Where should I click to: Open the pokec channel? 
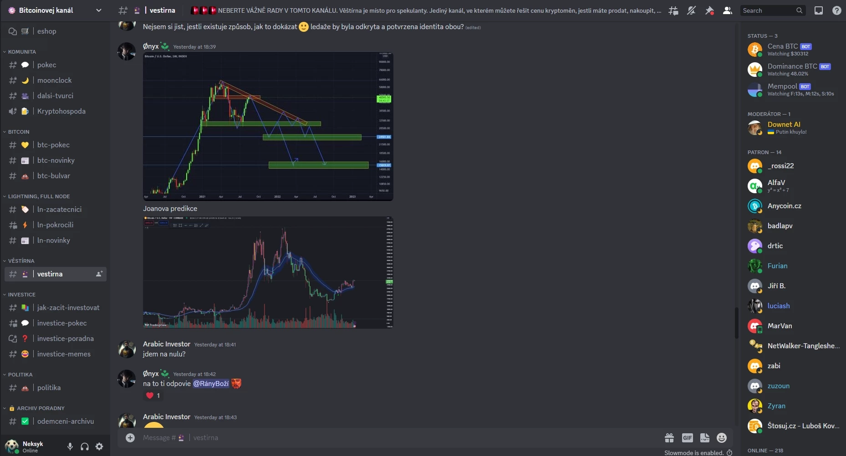tap(56, 65)
